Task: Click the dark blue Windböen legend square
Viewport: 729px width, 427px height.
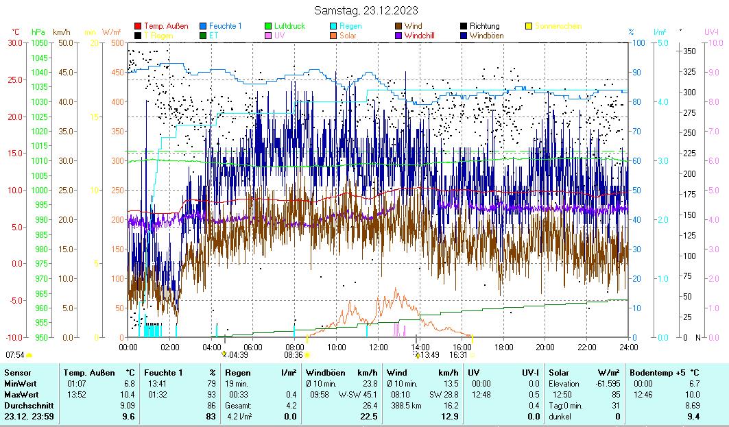Action: pos(464,35)
